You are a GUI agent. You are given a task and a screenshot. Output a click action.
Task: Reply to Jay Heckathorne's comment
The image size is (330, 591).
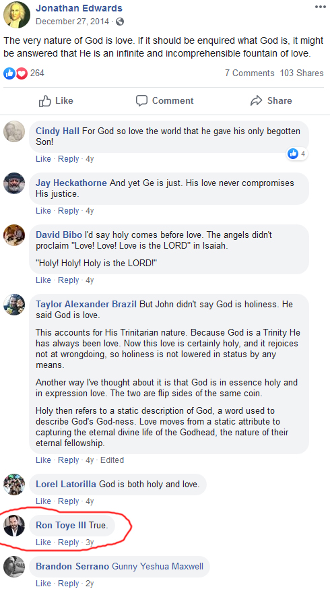[x=68, y=211]
